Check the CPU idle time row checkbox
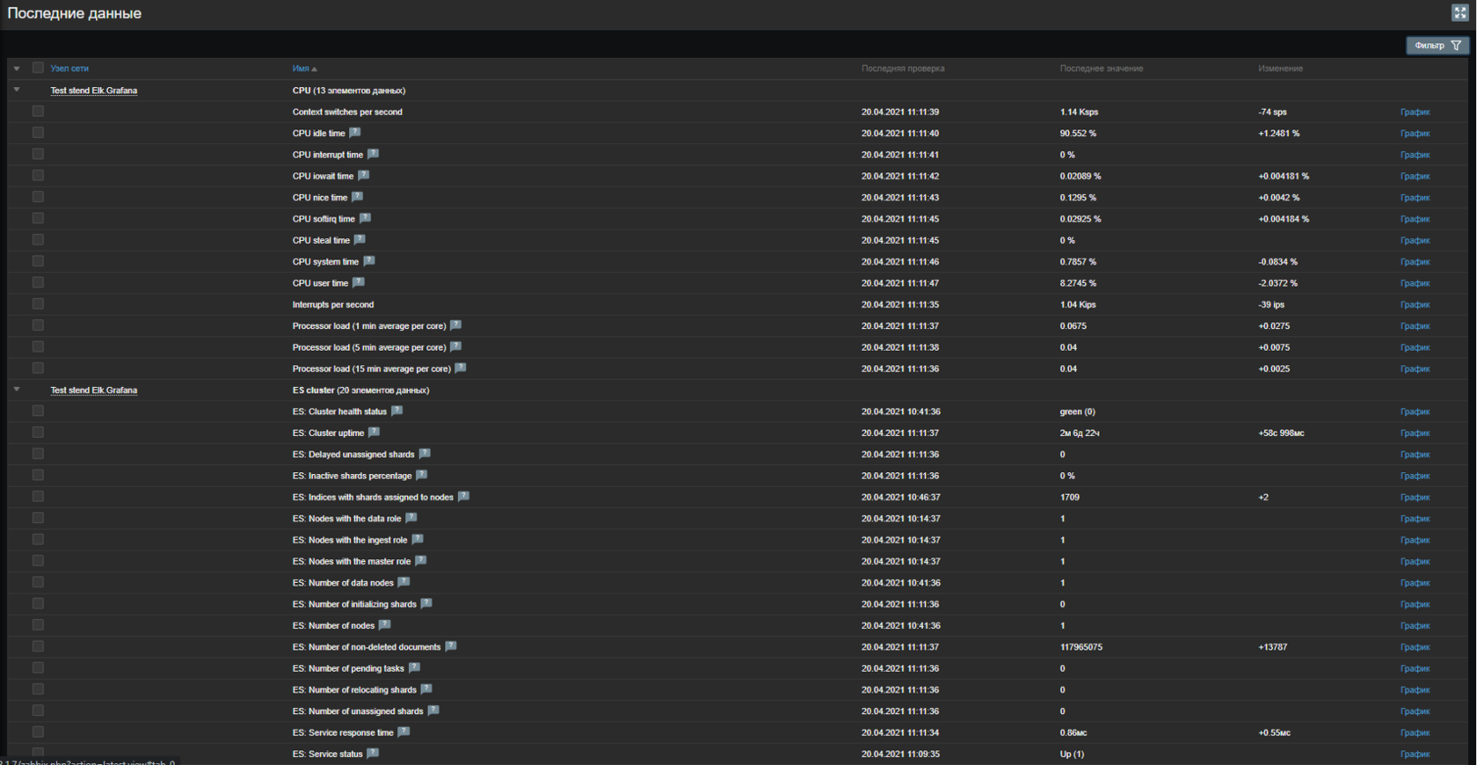 [x=38, y=133]
